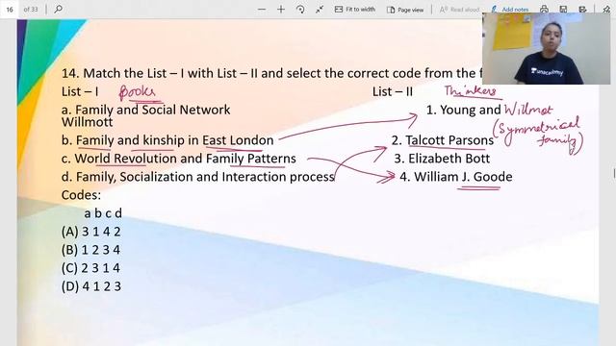Save the PDF with the save icon
This screenshot has width=616, height=346.
point(563,9)
